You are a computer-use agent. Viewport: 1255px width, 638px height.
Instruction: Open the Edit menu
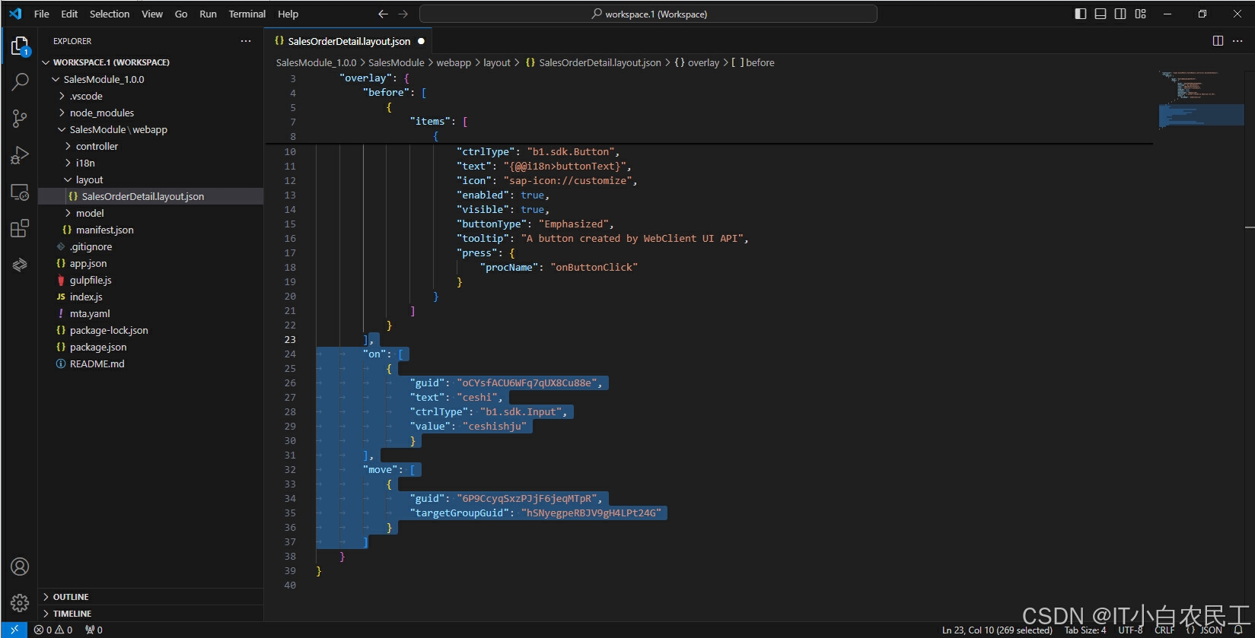[69, 14]
